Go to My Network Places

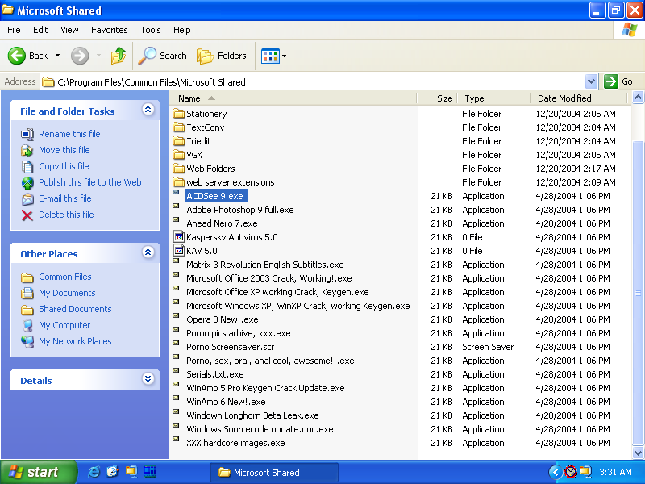click(x=75, y=341)
